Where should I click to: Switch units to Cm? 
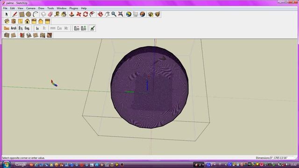pos(59,28)
